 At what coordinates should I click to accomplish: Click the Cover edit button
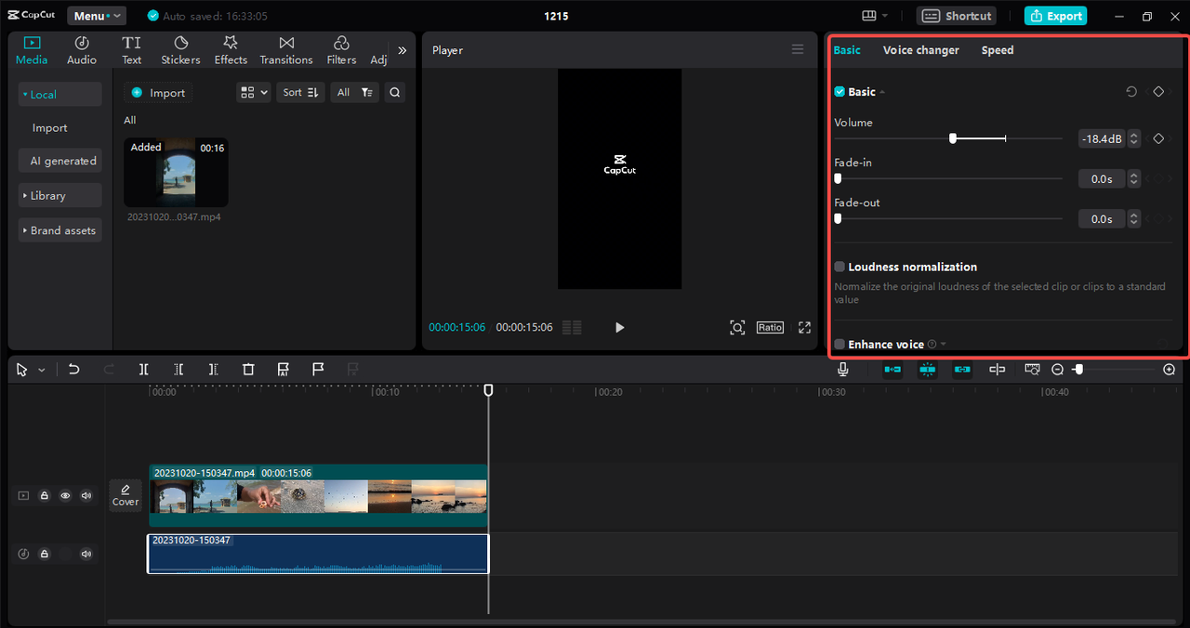click(x=126, y=495)
